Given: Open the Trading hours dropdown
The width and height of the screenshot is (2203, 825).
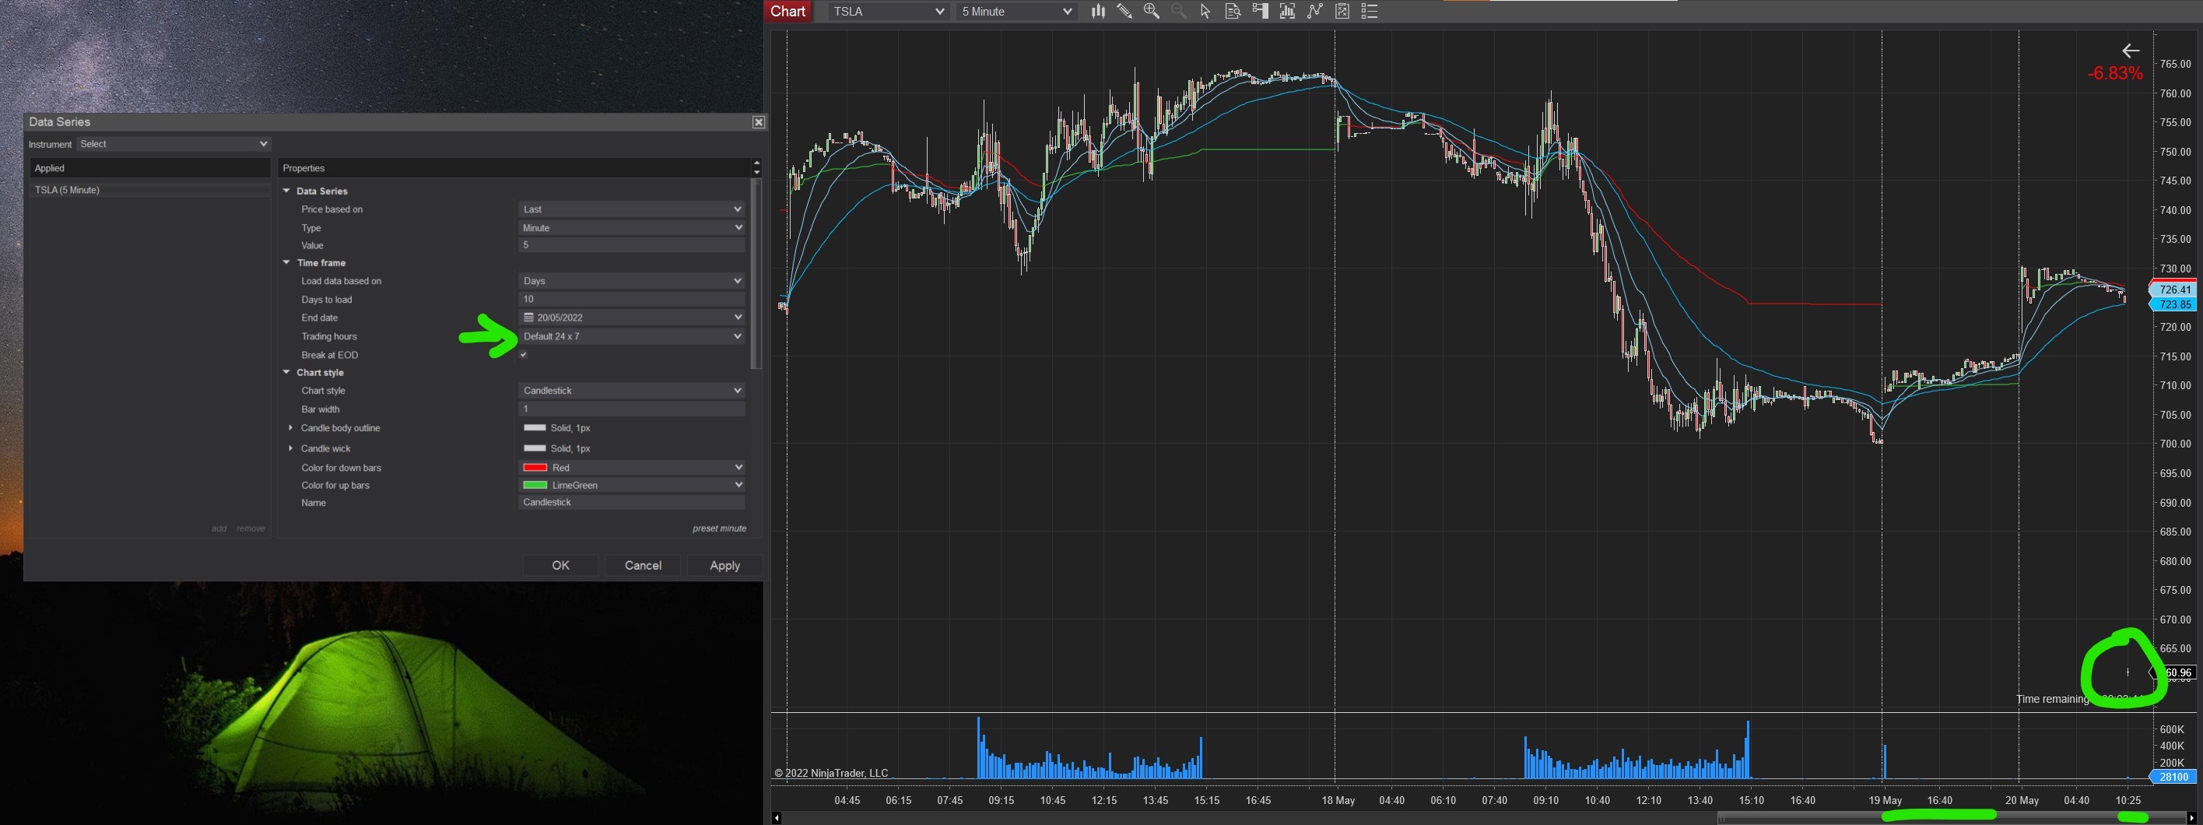Looking at the screenshot, I should [632, 336].
